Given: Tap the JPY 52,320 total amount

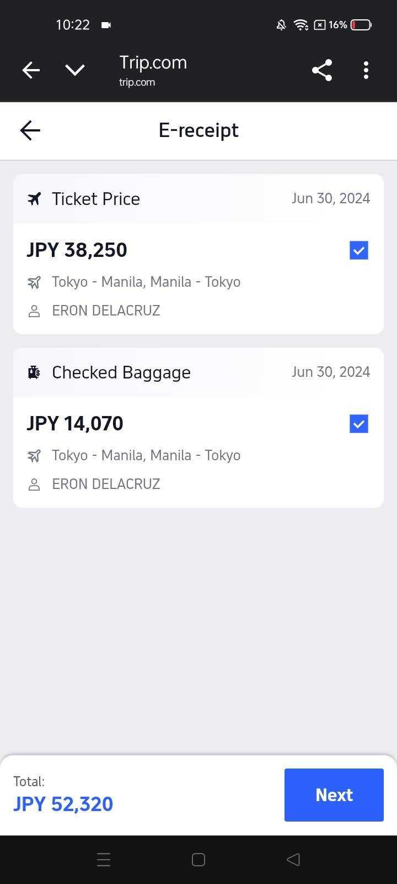Looking at the screenshot, I should (x=63, y=804).
